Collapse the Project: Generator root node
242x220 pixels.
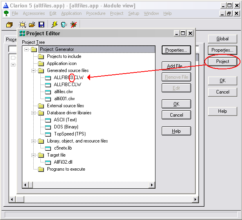[26, 49]
